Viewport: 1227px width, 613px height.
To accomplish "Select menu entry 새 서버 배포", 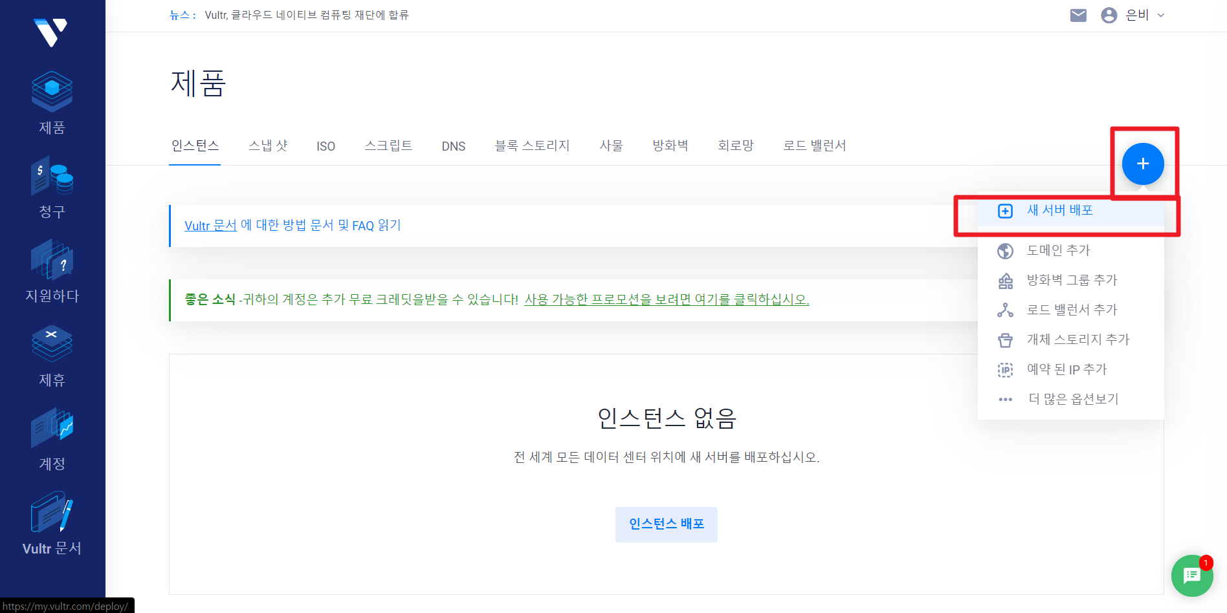I will pos(1070,211).
